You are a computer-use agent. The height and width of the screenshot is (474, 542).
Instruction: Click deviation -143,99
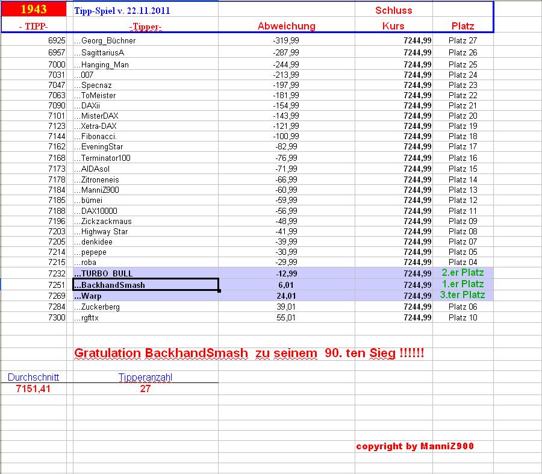point(286,116)
